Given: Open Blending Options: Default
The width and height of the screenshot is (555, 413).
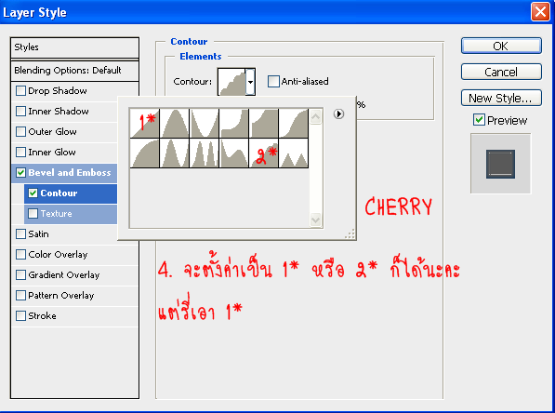Looking at the screenshot, I should (74, 71).
